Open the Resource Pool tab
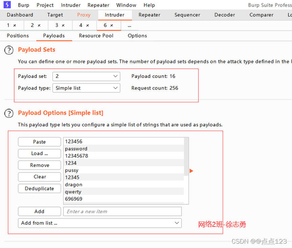This screenshot has height=248, width=292. 96,36
